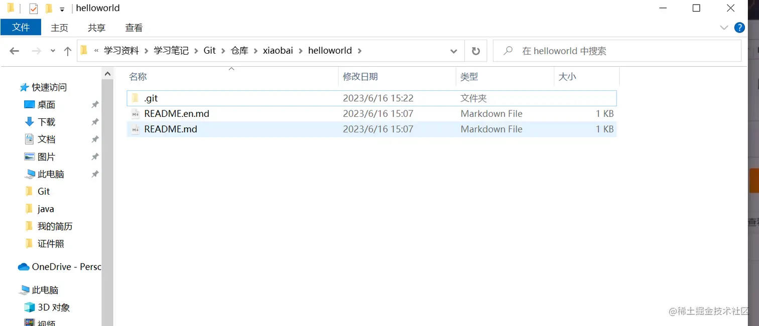Expand the chevron after Git breadcrumb
759x326 pixels.
pos(223,51)
